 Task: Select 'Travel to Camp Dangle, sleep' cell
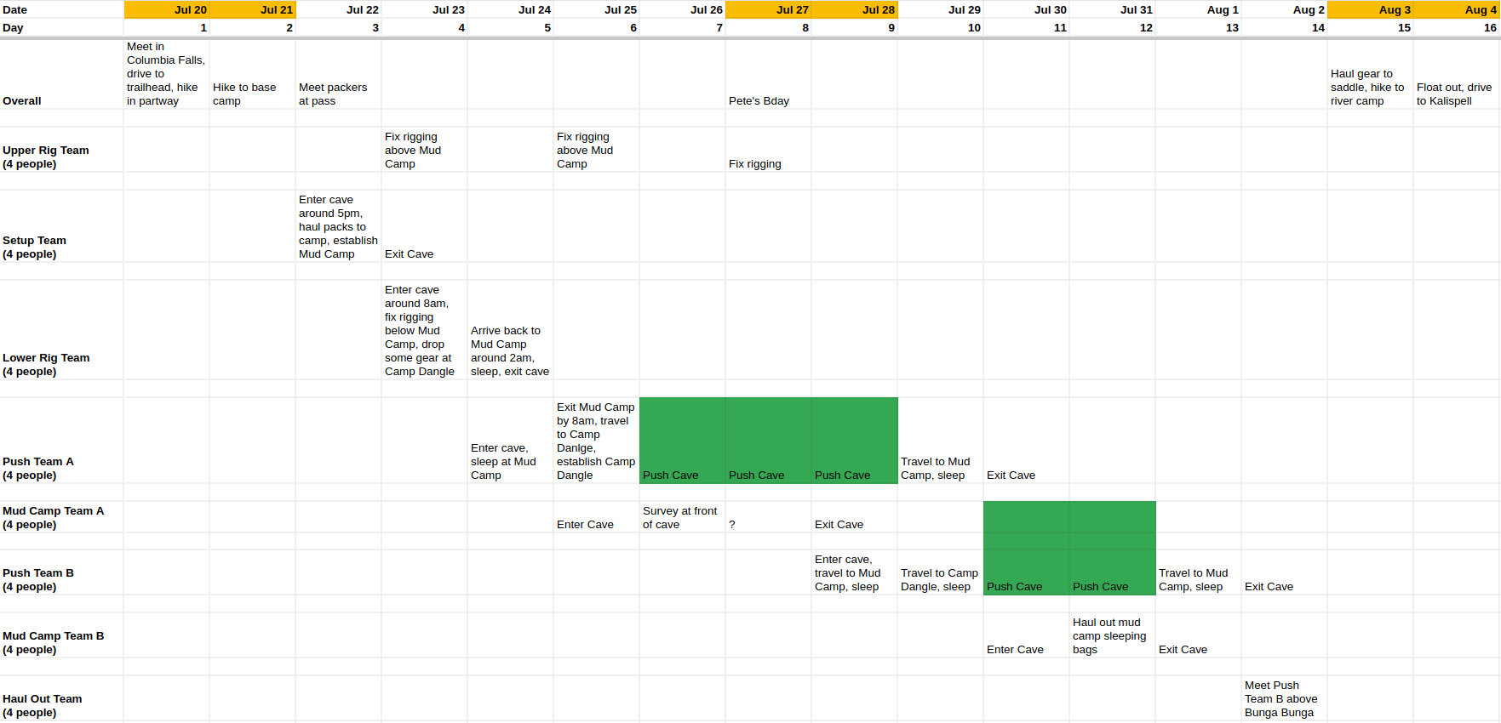click(x=941, y=572)
